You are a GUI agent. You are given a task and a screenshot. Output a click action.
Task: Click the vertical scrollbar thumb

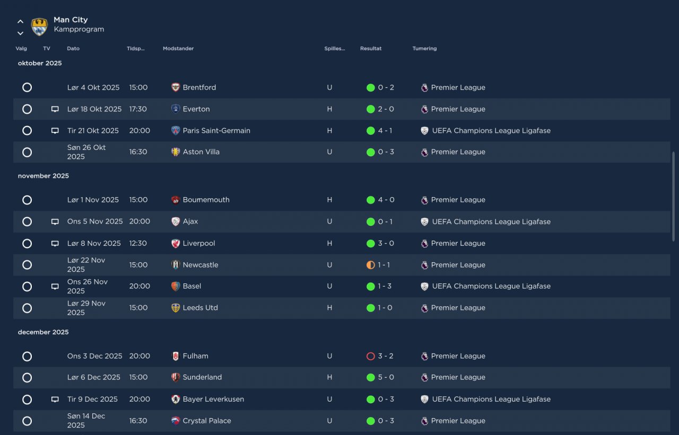(673, 196)
